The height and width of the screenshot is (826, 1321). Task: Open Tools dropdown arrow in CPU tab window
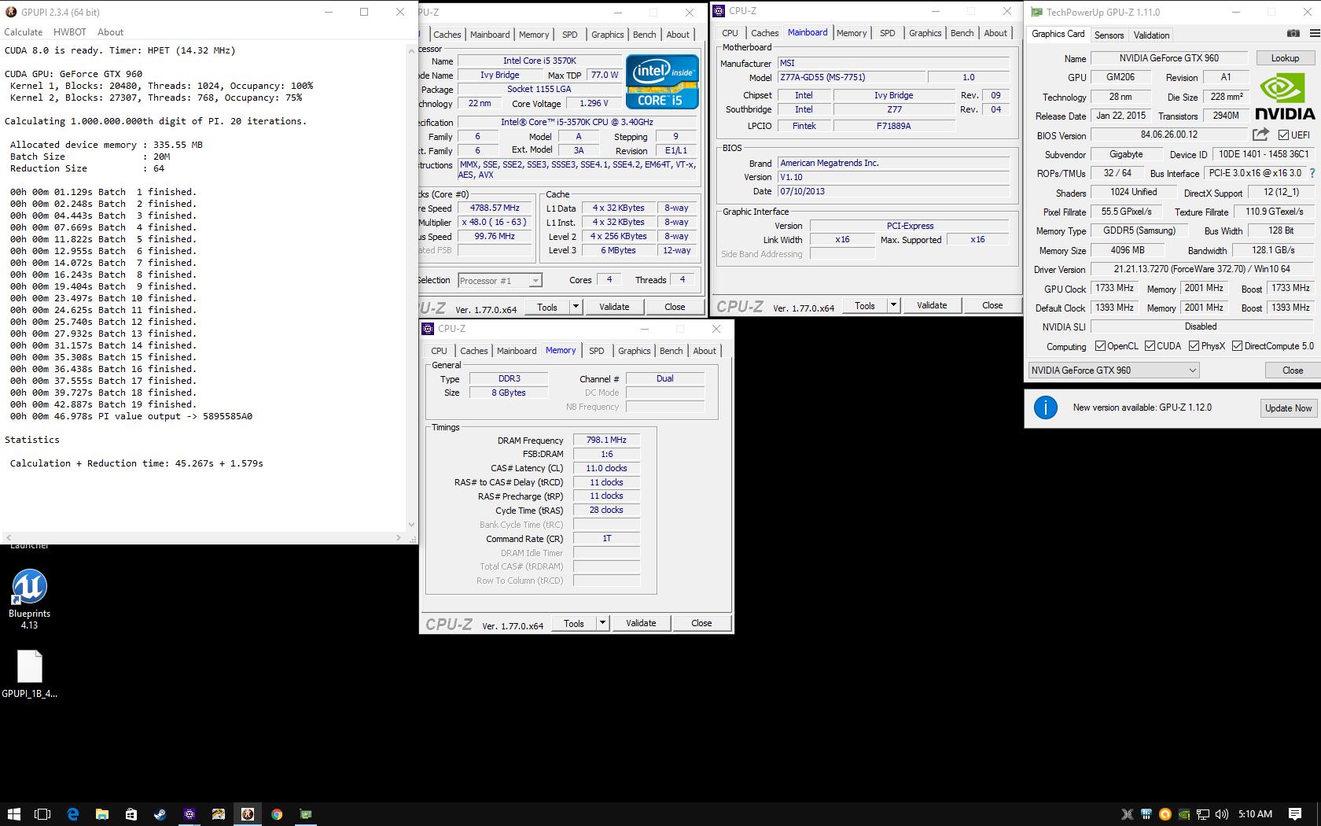(576, 307)
